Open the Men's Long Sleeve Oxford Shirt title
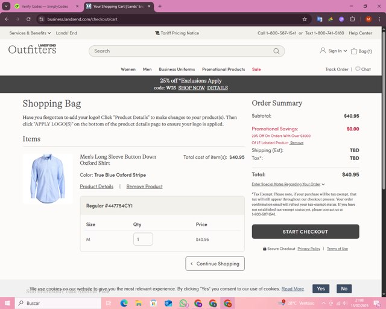386x309 pixels. coord(118,160)
